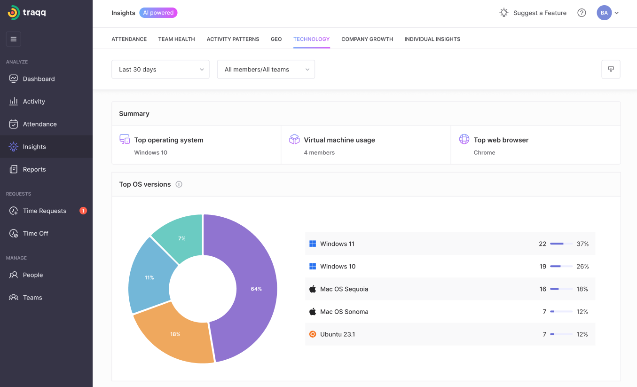Image resolution: width=637 pixels, height=387 pixels.
Task: Go to Individual Insights tab
Action: [x=432, y=39]
